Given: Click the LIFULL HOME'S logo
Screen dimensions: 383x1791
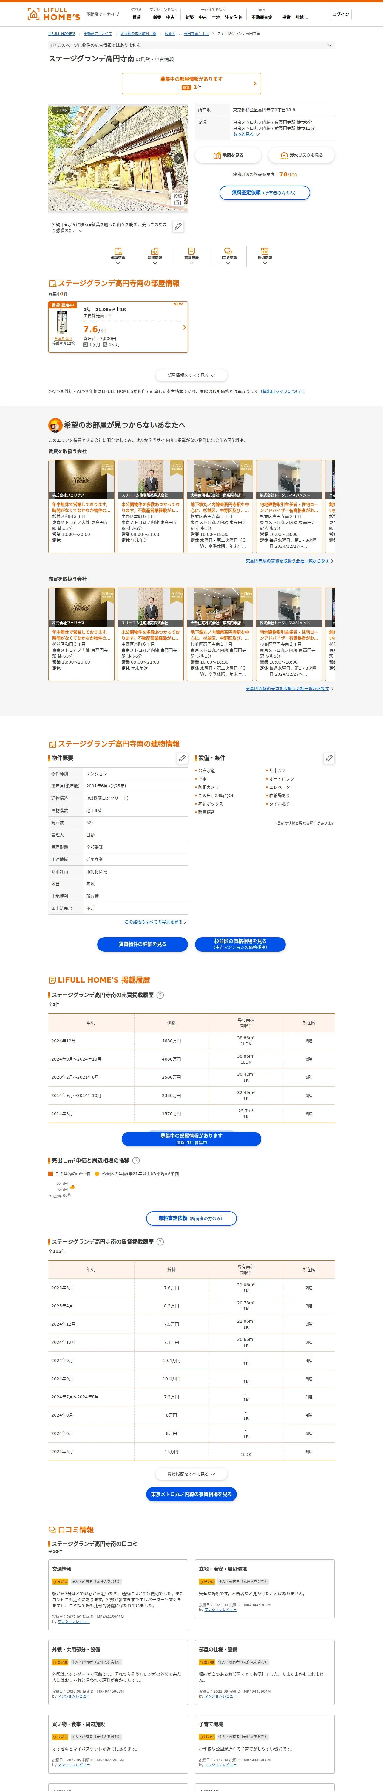Looking at the screenshot, I should (53, 14).
